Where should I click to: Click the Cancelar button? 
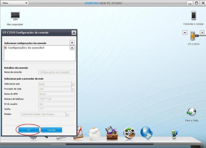pyautogui.click(x=51, y=130)
